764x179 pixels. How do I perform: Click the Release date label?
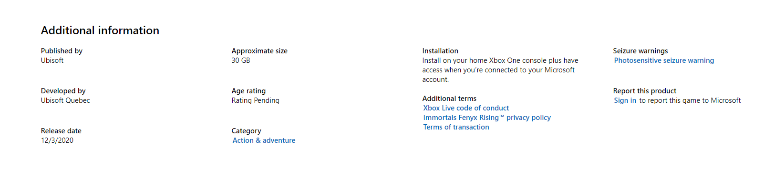click(61, 131)
